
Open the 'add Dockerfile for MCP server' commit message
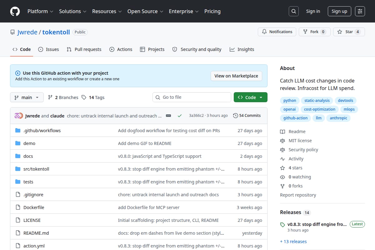click(x=149, y=207)
